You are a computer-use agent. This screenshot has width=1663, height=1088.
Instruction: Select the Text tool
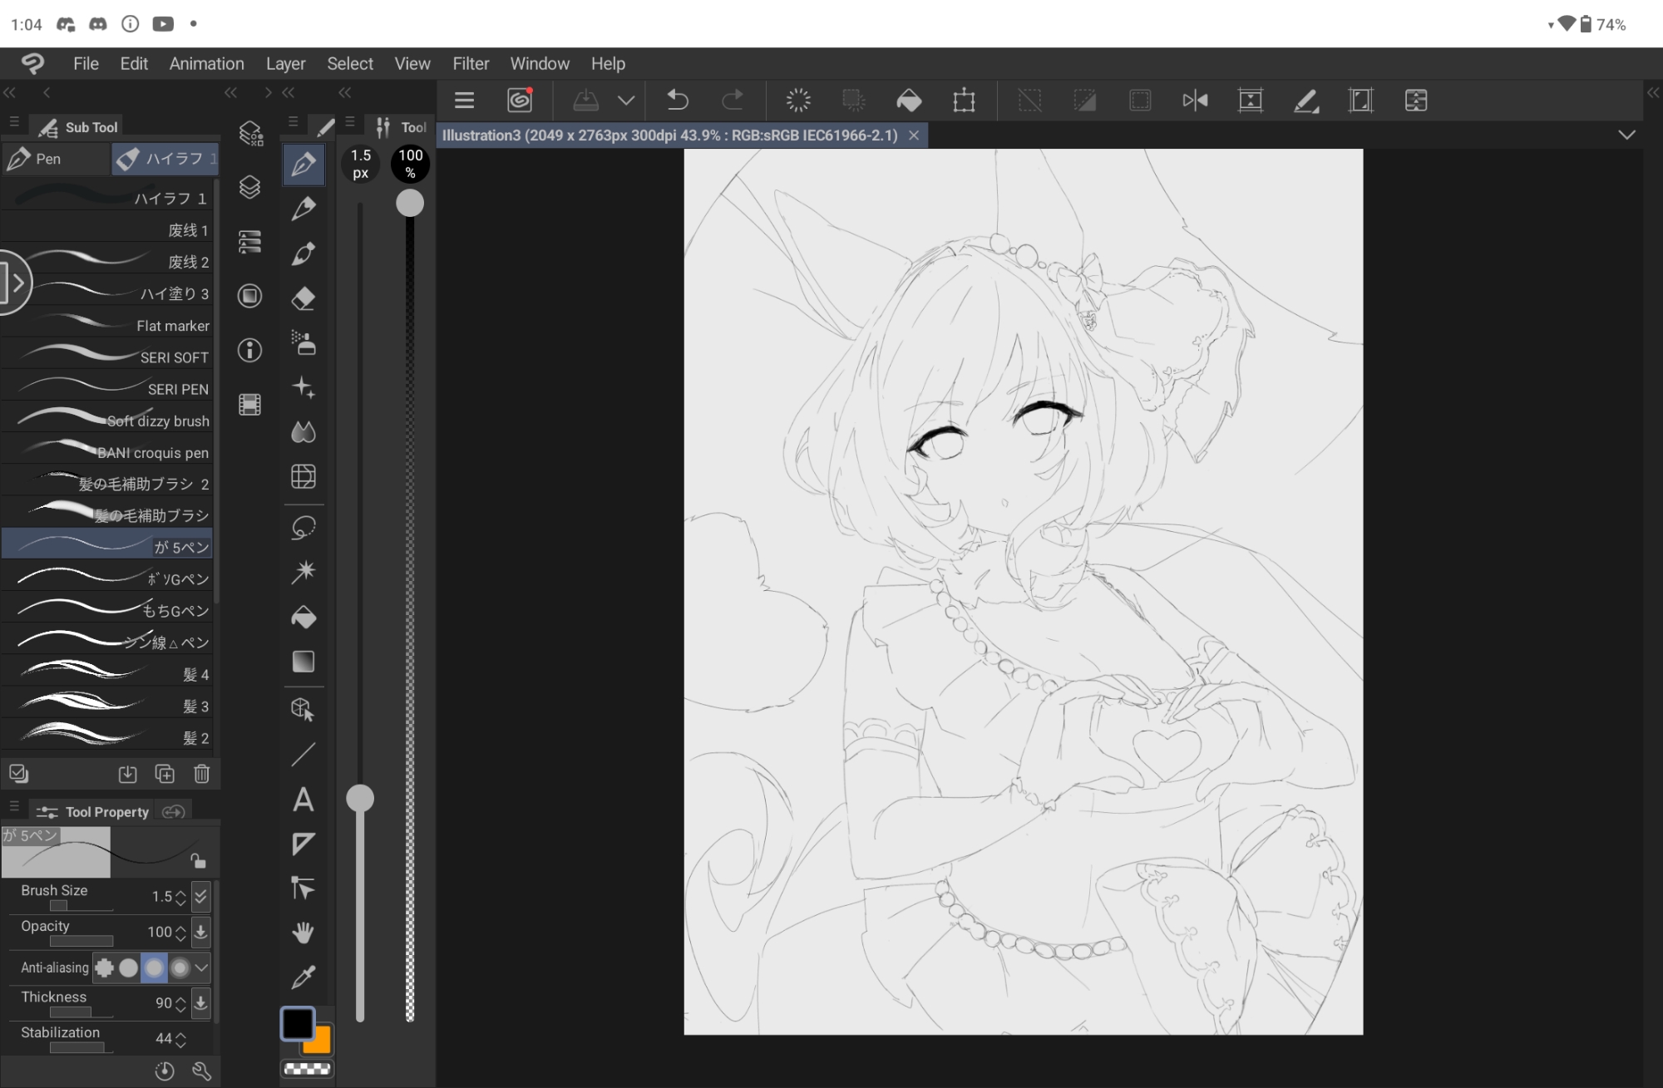pos(303,800)
